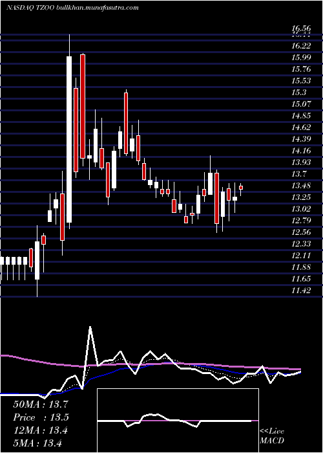Click the MACD inset chart box
The height and width of the screenshot is (453, 323).
tap(178, 421)
